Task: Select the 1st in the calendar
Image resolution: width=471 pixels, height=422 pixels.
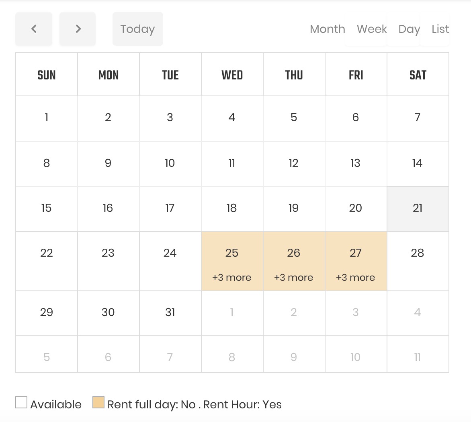Action: (x=46, y=118)
